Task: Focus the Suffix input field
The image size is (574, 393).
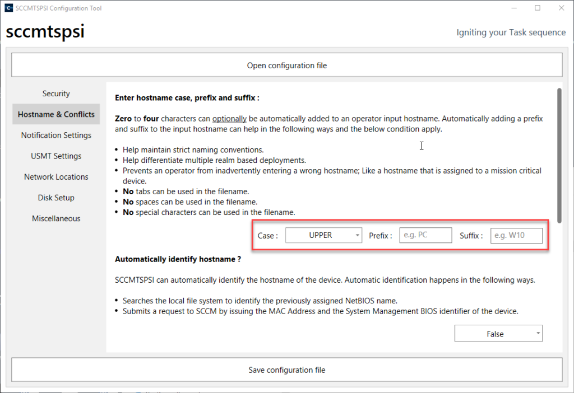Action: click(516, 236)
